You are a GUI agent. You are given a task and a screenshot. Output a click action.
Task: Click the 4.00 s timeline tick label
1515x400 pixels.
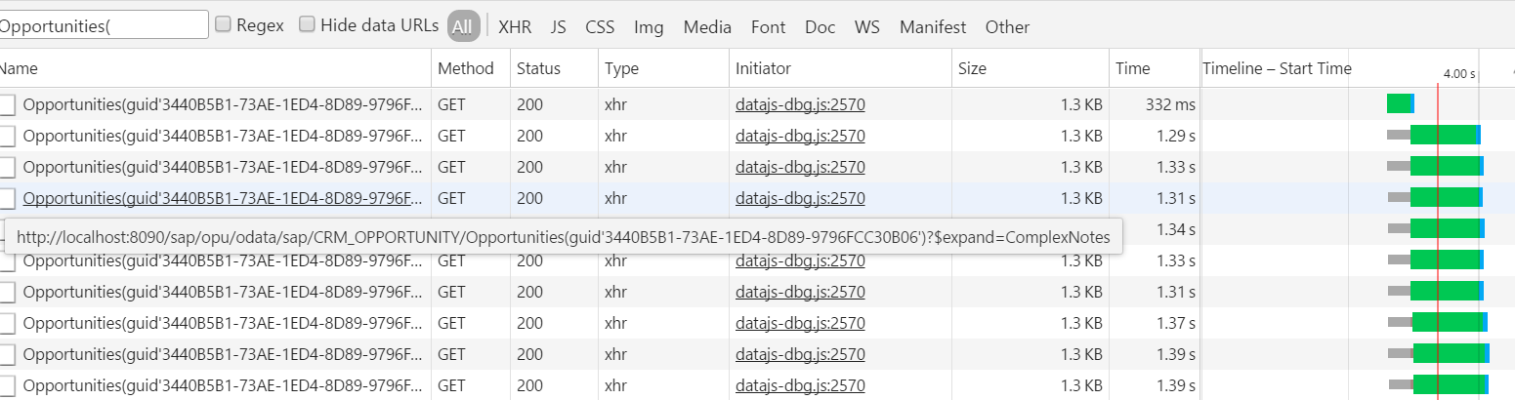(1457, 73)
